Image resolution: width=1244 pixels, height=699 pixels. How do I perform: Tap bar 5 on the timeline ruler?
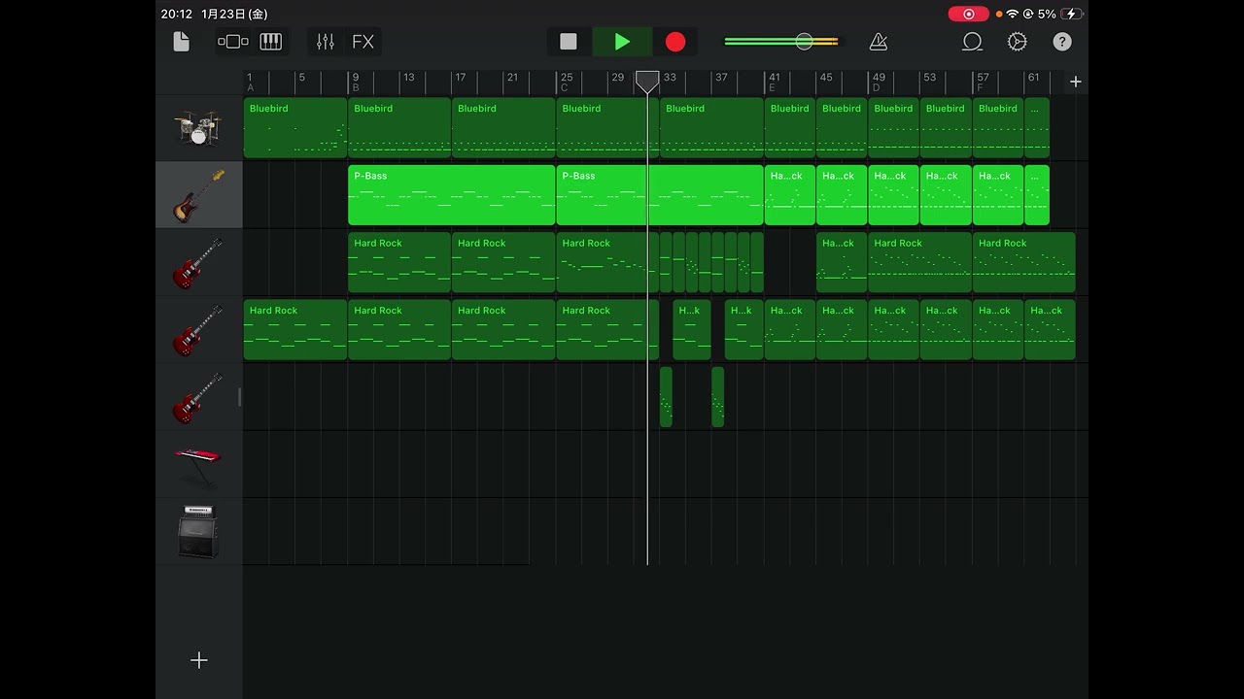301,78
